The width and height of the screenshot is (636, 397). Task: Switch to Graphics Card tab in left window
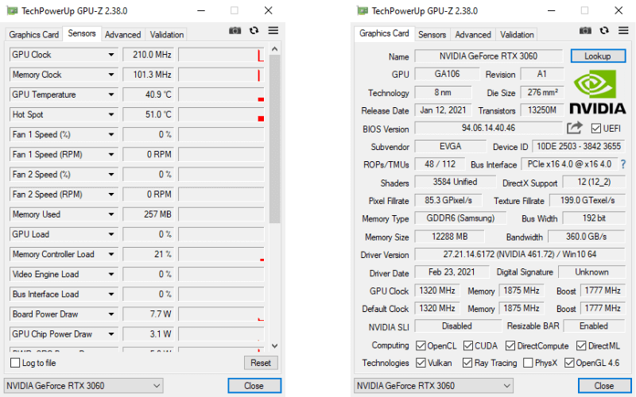34,34
